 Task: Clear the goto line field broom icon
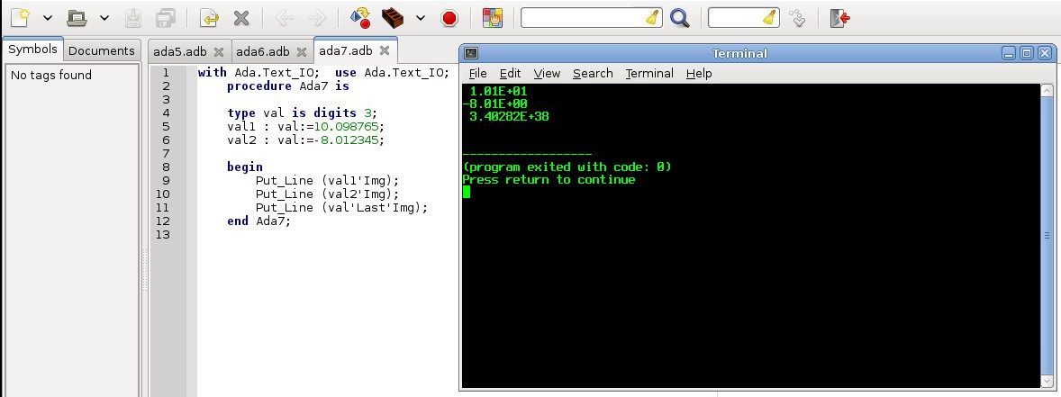point(769,18)
